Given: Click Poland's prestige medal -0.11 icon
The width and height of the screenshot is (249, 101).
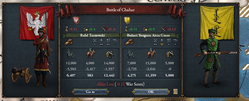Looking at the screenshot, I should pyautogui.click(x=67, y=29).
